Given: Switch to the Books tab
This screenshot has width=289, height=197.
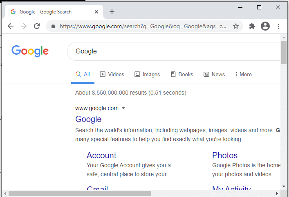Looking at the screenshot, I should coord(182,75).
